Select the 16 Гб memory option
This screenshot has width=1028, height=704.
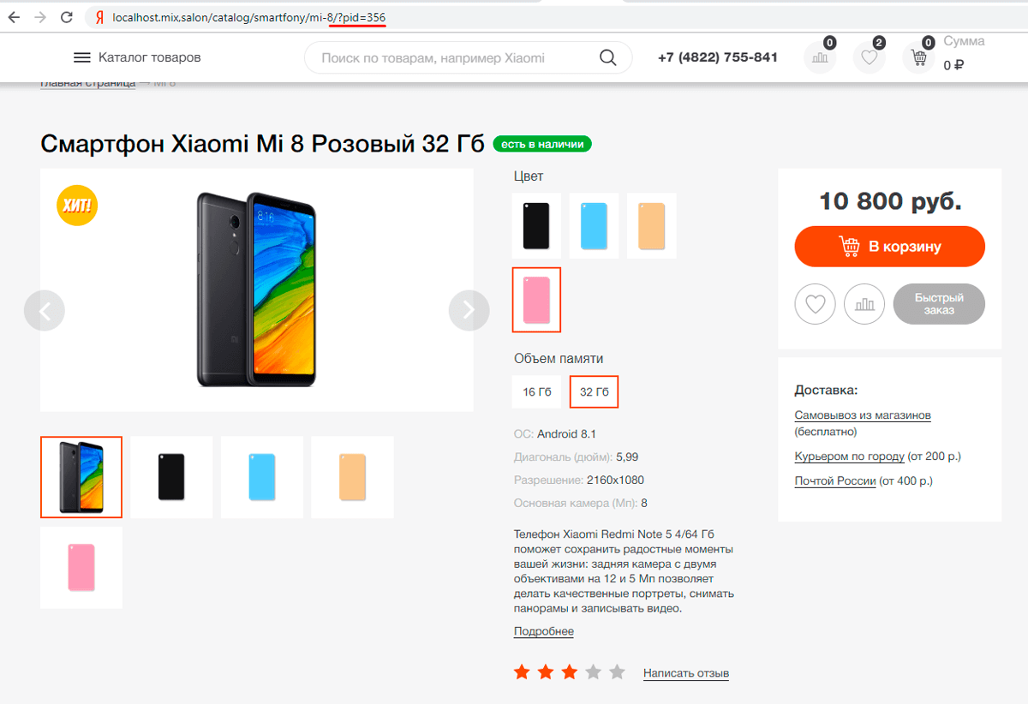[x=537, y=392]
